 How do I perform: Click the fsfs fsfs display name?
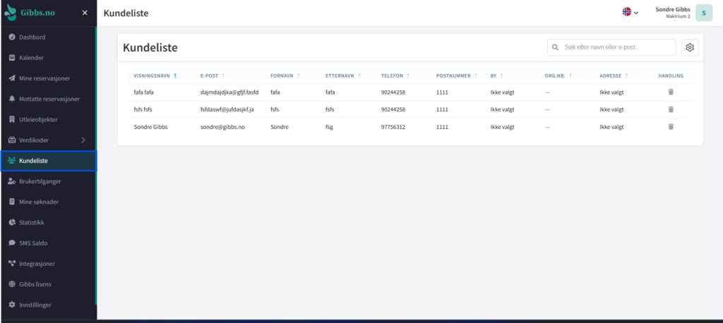[x=143, y=109]
